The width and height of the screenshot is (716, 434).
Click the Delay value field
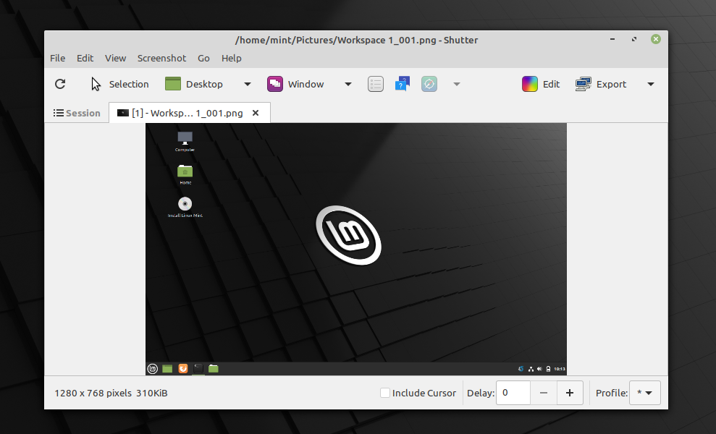click(x=513, y=393)
